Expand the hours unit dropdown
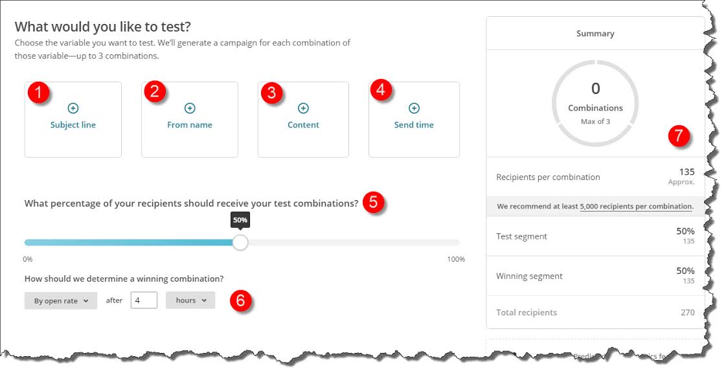 [x=190, y=300]
